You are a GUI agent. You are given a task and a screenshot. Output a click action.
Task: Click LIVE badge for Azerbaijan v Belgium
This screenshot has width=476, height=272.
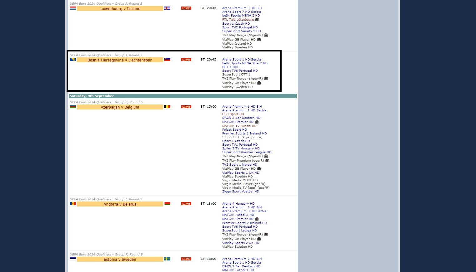tap(186, 107)
